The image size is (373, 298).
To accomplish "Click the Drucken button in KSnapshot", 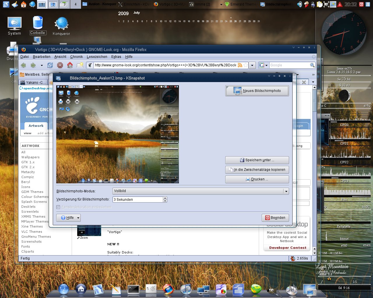I will pyautogui.click(x=257, y=179).
